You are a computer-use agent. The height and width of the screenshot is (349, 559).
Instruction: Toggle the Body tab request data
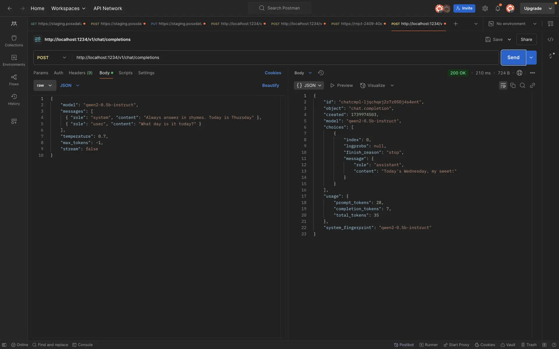pyautogui.click(x=104, y=73)
